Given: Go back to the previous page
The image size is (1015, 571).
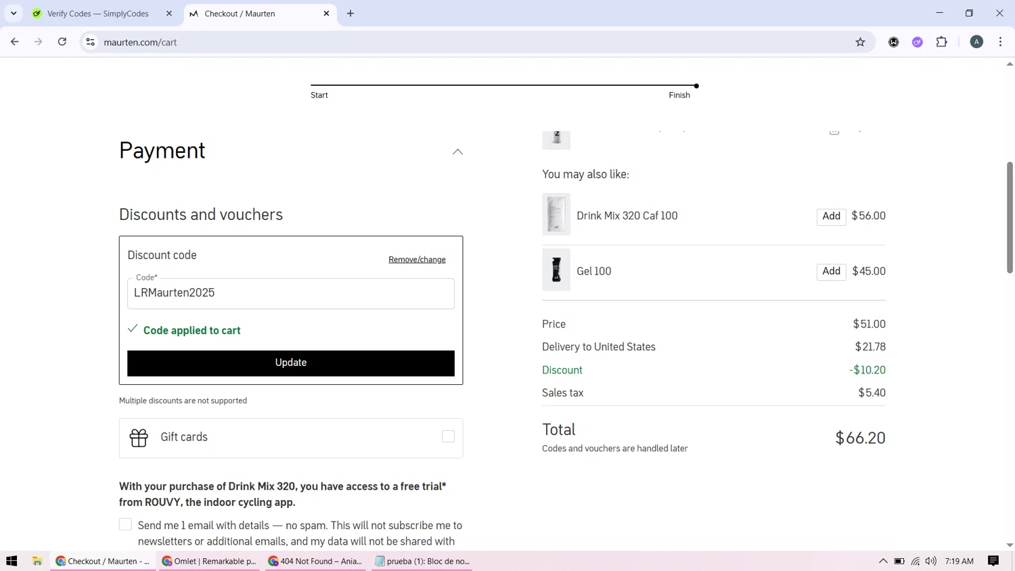Looking at the screenshot, I should 15,42.
